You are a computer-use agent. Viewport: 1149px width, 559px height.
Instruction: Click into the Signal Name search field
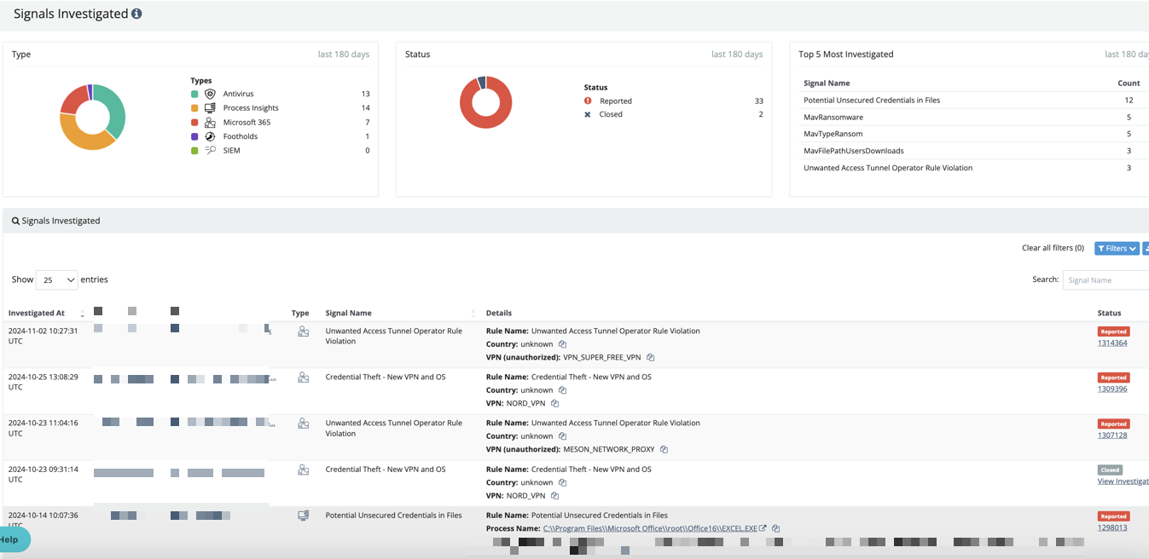pos(1105,279)
